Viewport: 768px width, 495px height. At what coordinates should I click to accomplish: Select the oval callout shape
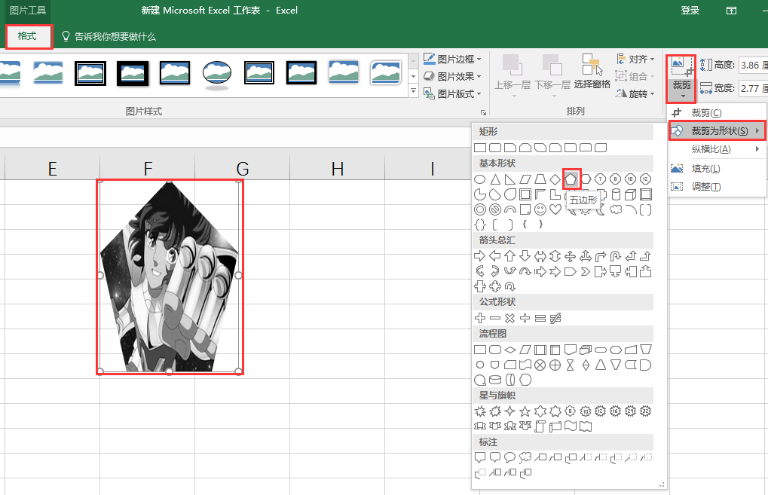pyautogui.click(x=510, y=457)
